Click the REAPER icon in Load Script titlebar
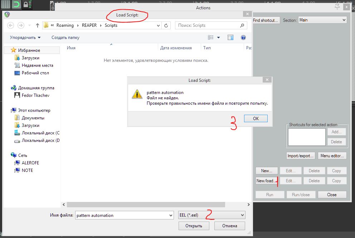The width and height of the screenshot is (355, 238). coord(7,15)
